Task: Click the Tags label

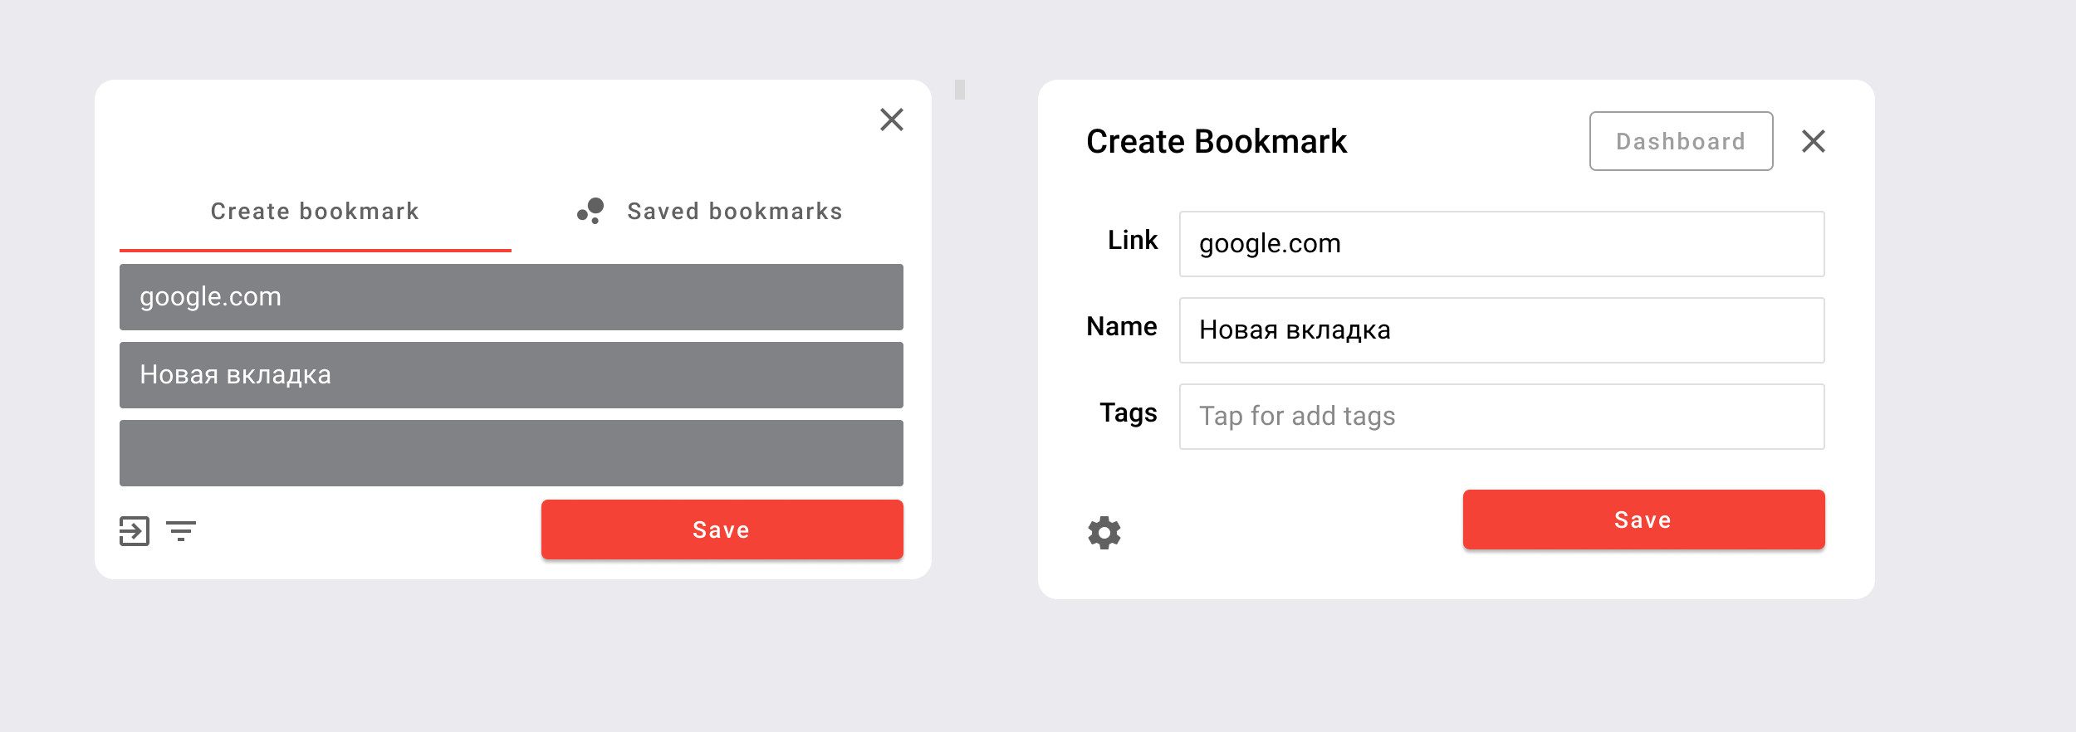Action: [x=1129, y=413]
